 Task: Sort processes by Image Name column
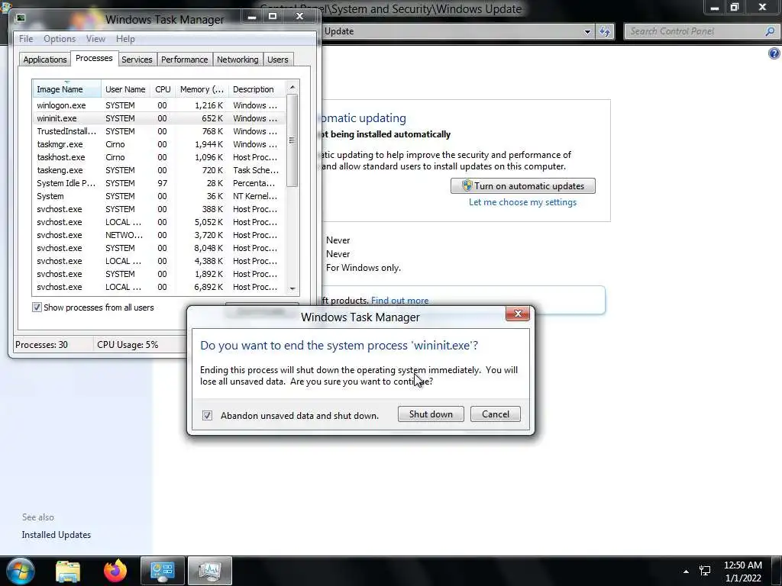click(x=67, y=89)
